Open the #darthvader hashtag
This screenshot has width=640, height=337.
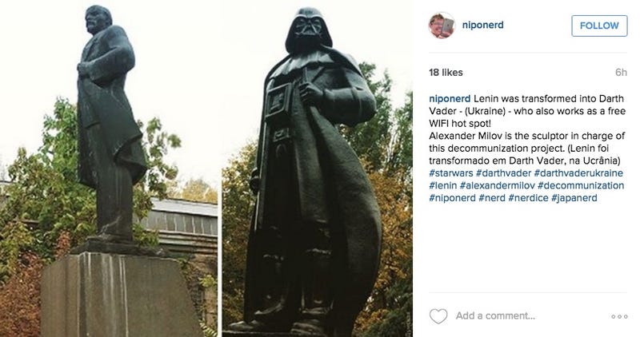(x=504, y=173)
